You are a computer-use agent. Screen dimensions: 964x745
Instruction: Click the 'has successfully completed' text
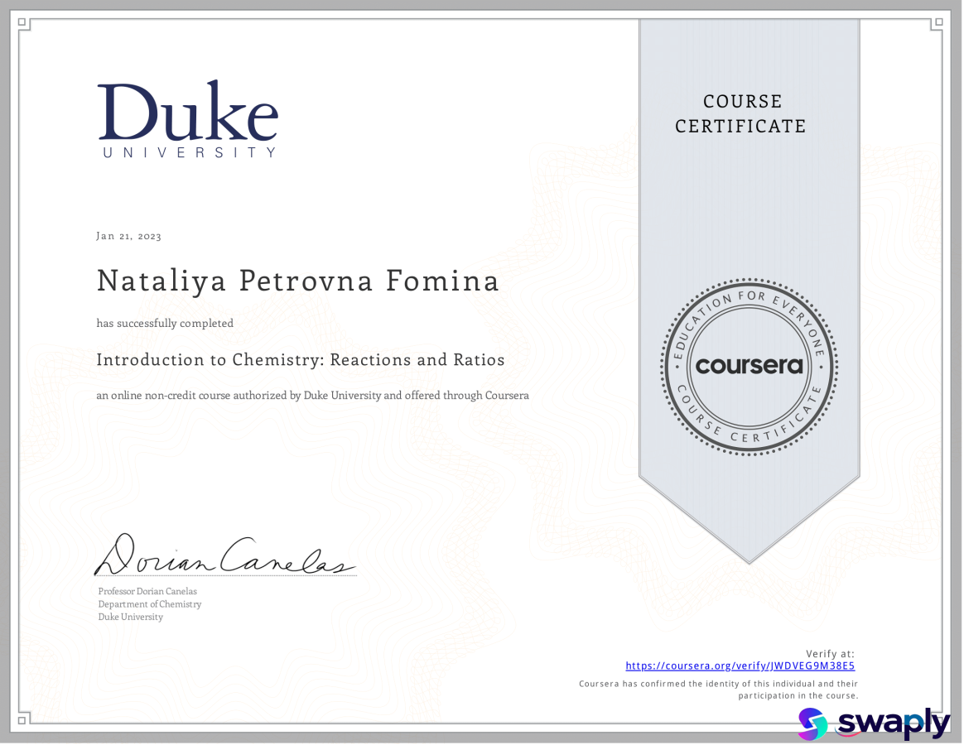165,324
